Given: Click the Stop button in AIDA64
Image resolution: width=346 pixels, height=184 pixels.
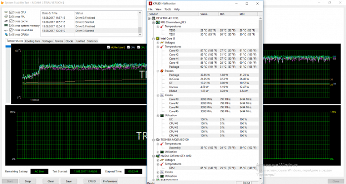Looking at the screenshot, I should [28, 181].
